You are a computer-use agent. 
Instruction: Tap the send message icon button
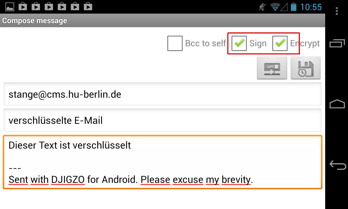click(272, 68)
